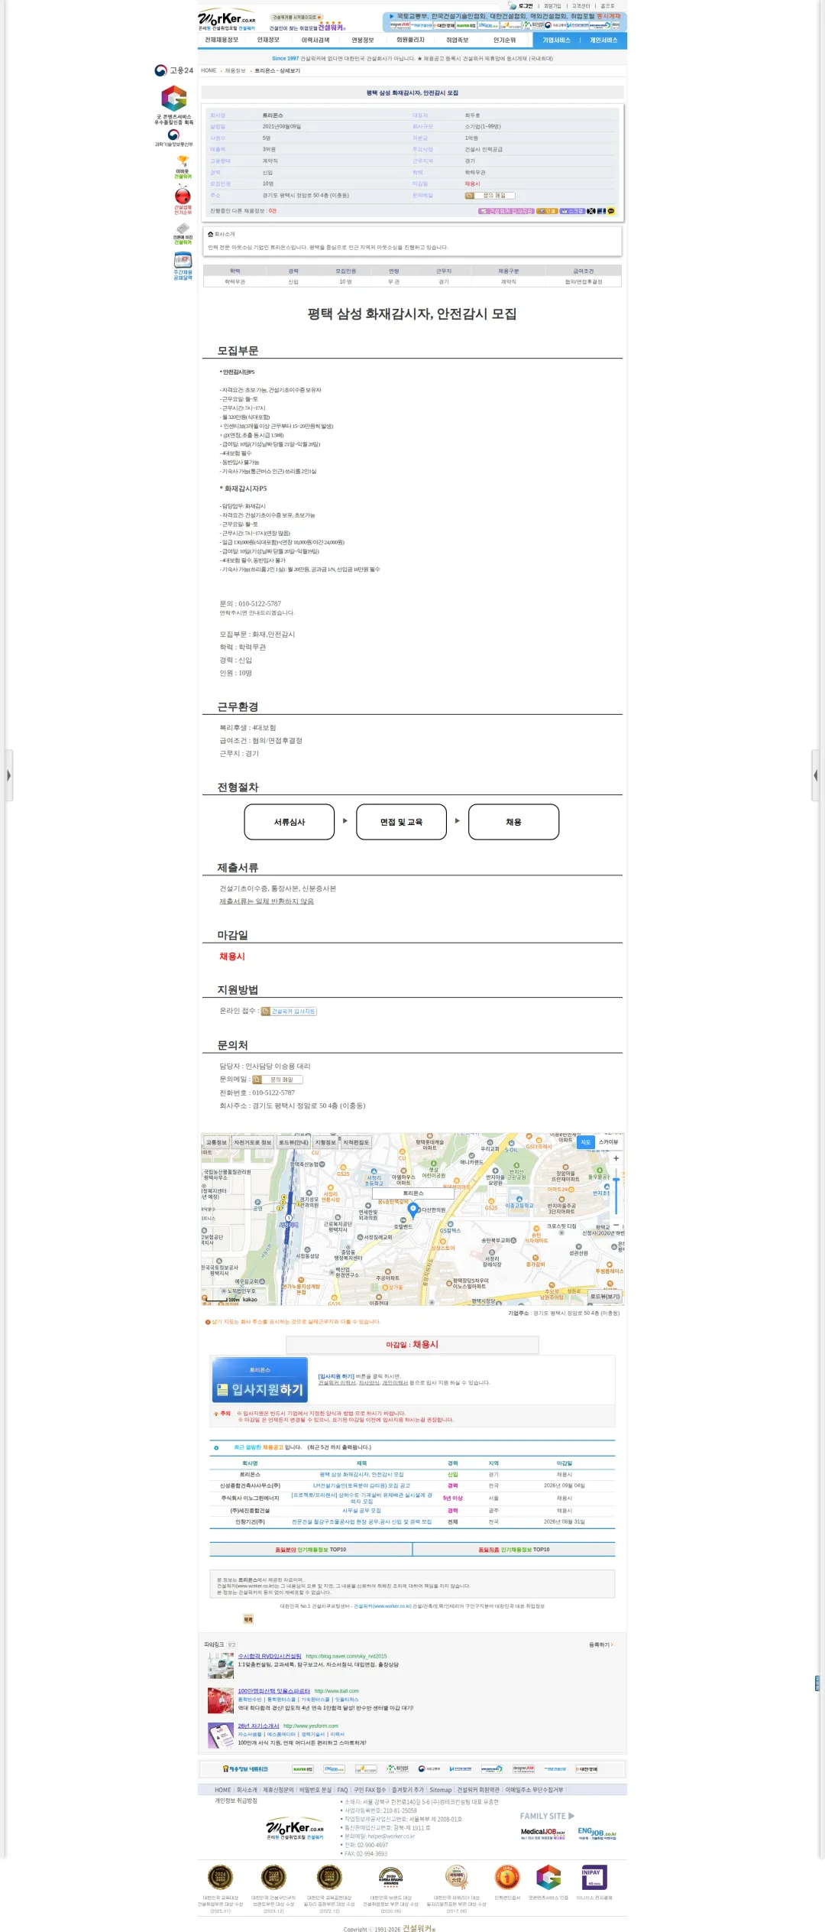Switch to the 기업서비스 tab
The height and width of the screenshot is (1932, 825).
(556, 41)
